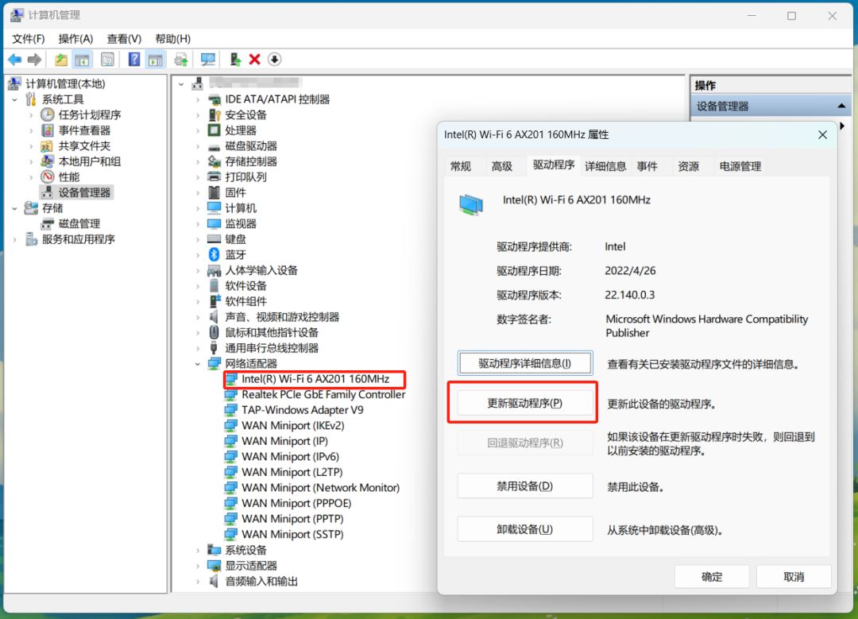The height and width of the screenshot is (619, 858).
Task: Select 性能 in the left tree
Action: tap(69, 176)
